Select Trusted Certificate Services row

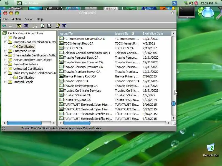coord(115,90)
